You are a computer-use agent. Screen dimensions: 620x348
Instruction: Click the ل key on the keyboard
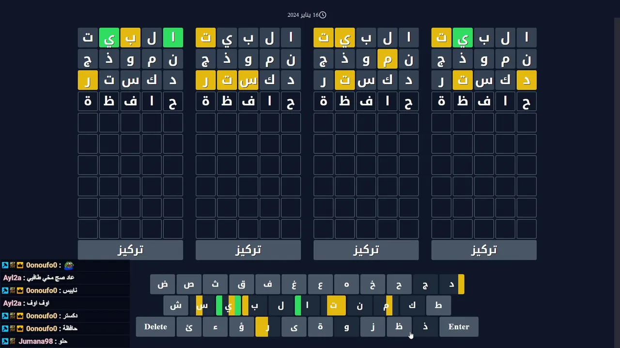click(x=280, y=305)
